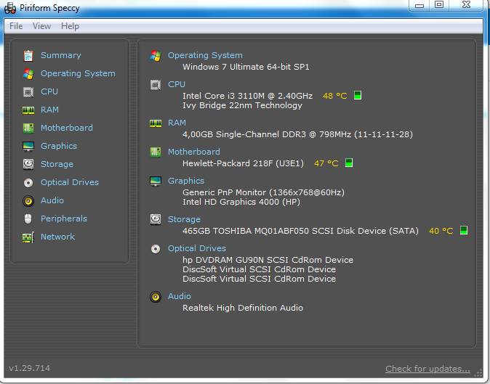Click the Graphics icon in main panel
Screen dimensions: 490x384
click(x=156, y=181)
